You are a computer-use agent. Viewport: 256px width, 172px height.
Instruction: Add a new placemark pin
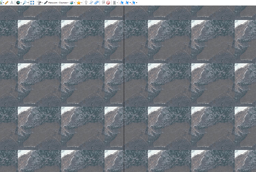[86, 3]
